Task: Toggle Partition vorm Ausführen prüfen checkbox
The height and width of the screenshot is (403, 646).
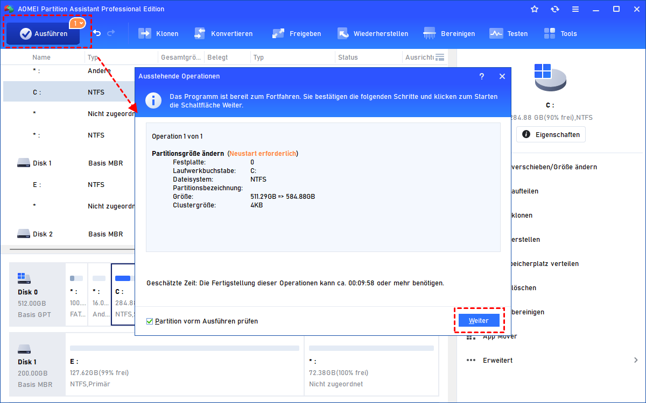Action: pos(150,321)
